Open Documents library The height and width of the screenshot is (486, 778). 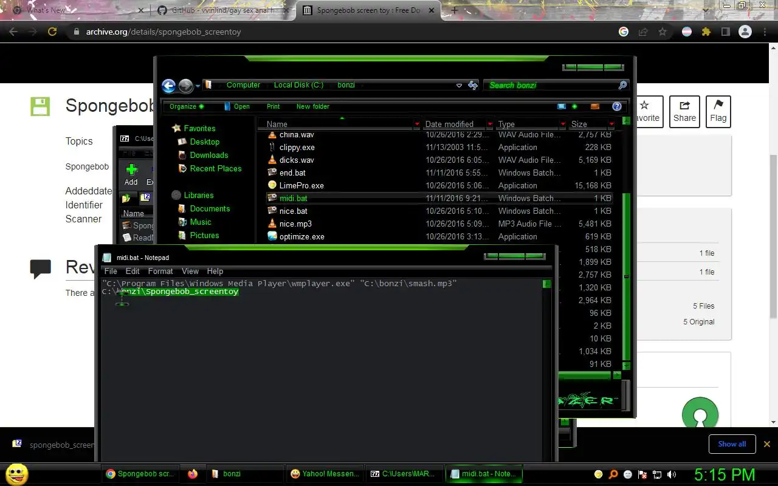point(210,208)
